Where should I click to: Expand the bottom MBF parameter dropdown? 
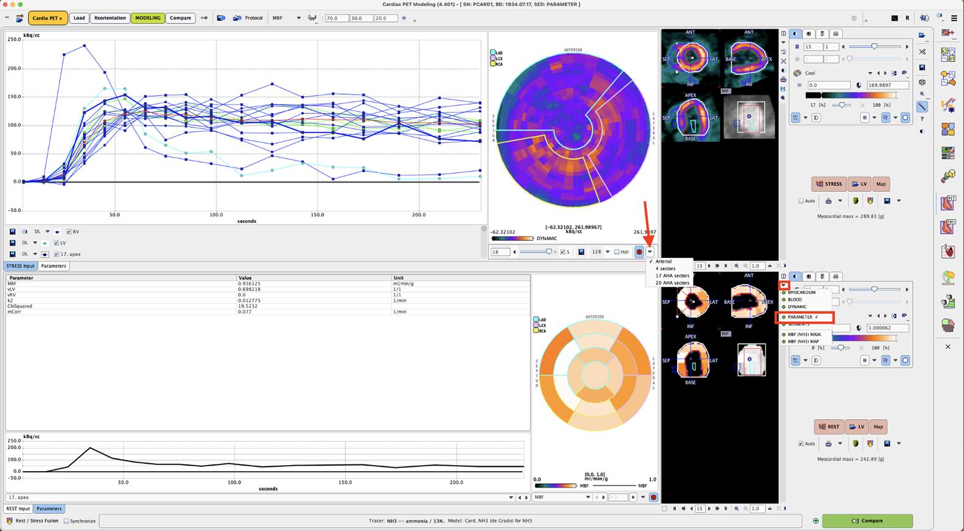coord(588,497)
